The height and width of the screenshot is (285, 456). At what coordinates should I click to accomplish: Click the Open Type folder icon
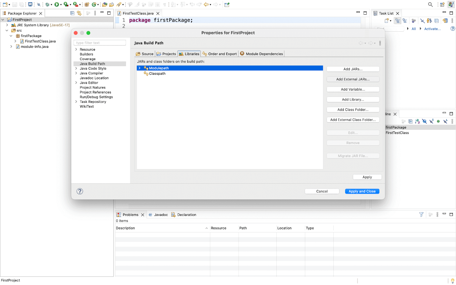tap(105, 5)
